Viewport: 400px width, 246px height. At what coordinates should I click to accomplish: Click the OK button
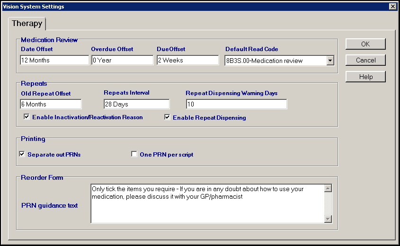pos(365,44)
